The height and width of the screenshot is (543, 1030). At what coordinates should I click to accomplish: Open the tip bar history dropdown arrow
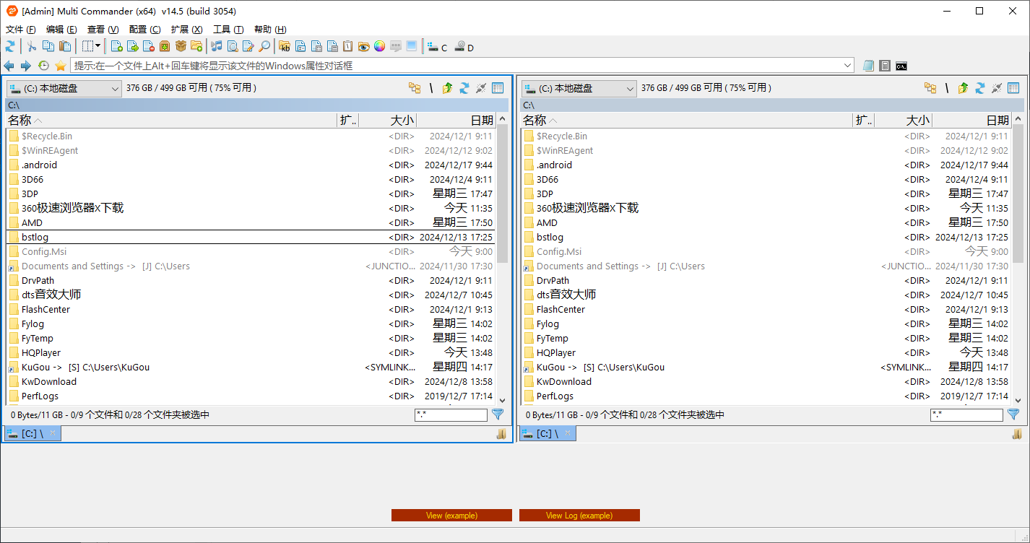(847, 65)
